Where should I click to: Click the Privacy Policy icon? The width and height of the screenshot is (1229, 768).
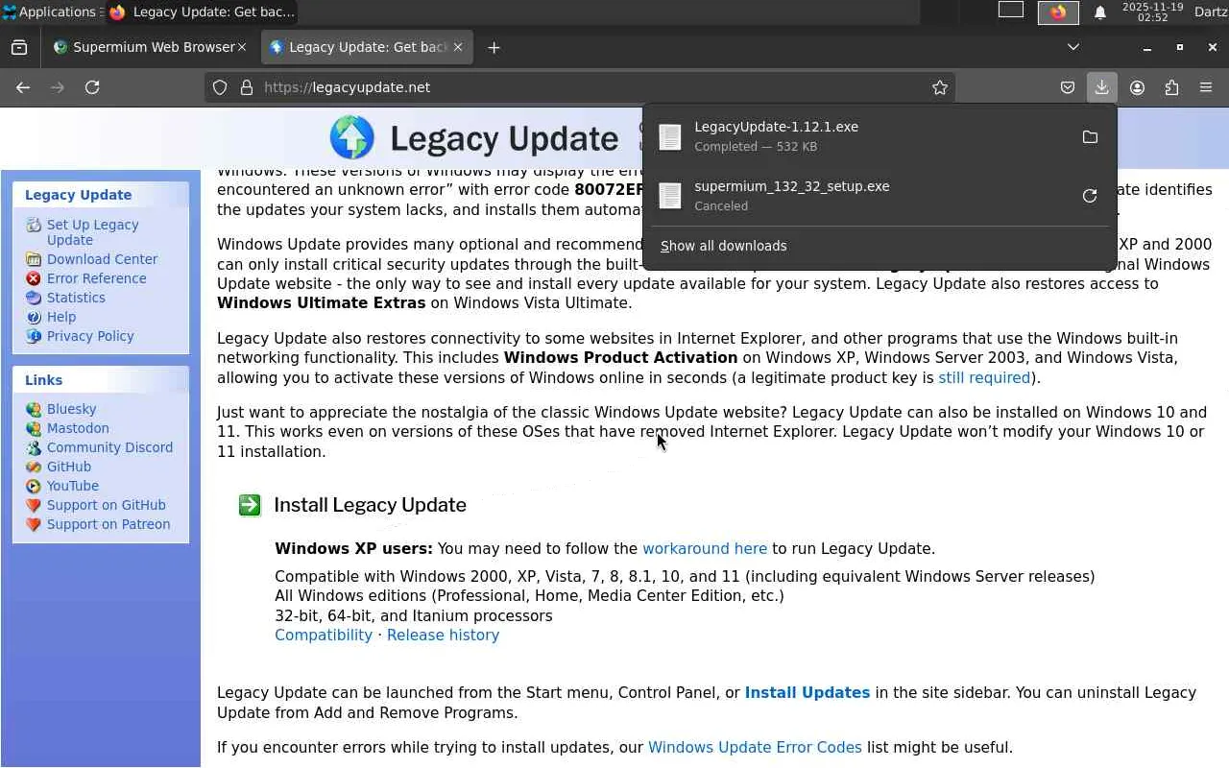pyautogui.click(x=34, y=336)
